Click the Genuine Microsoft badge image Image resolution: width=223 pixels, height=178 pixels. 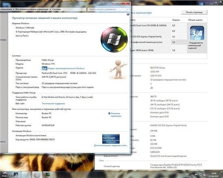click(x=111, y=139)
